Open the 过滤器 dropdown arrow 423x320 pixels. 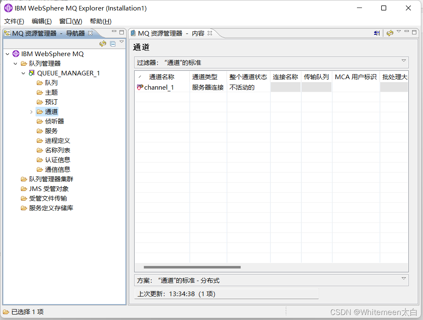coord(404,61)
